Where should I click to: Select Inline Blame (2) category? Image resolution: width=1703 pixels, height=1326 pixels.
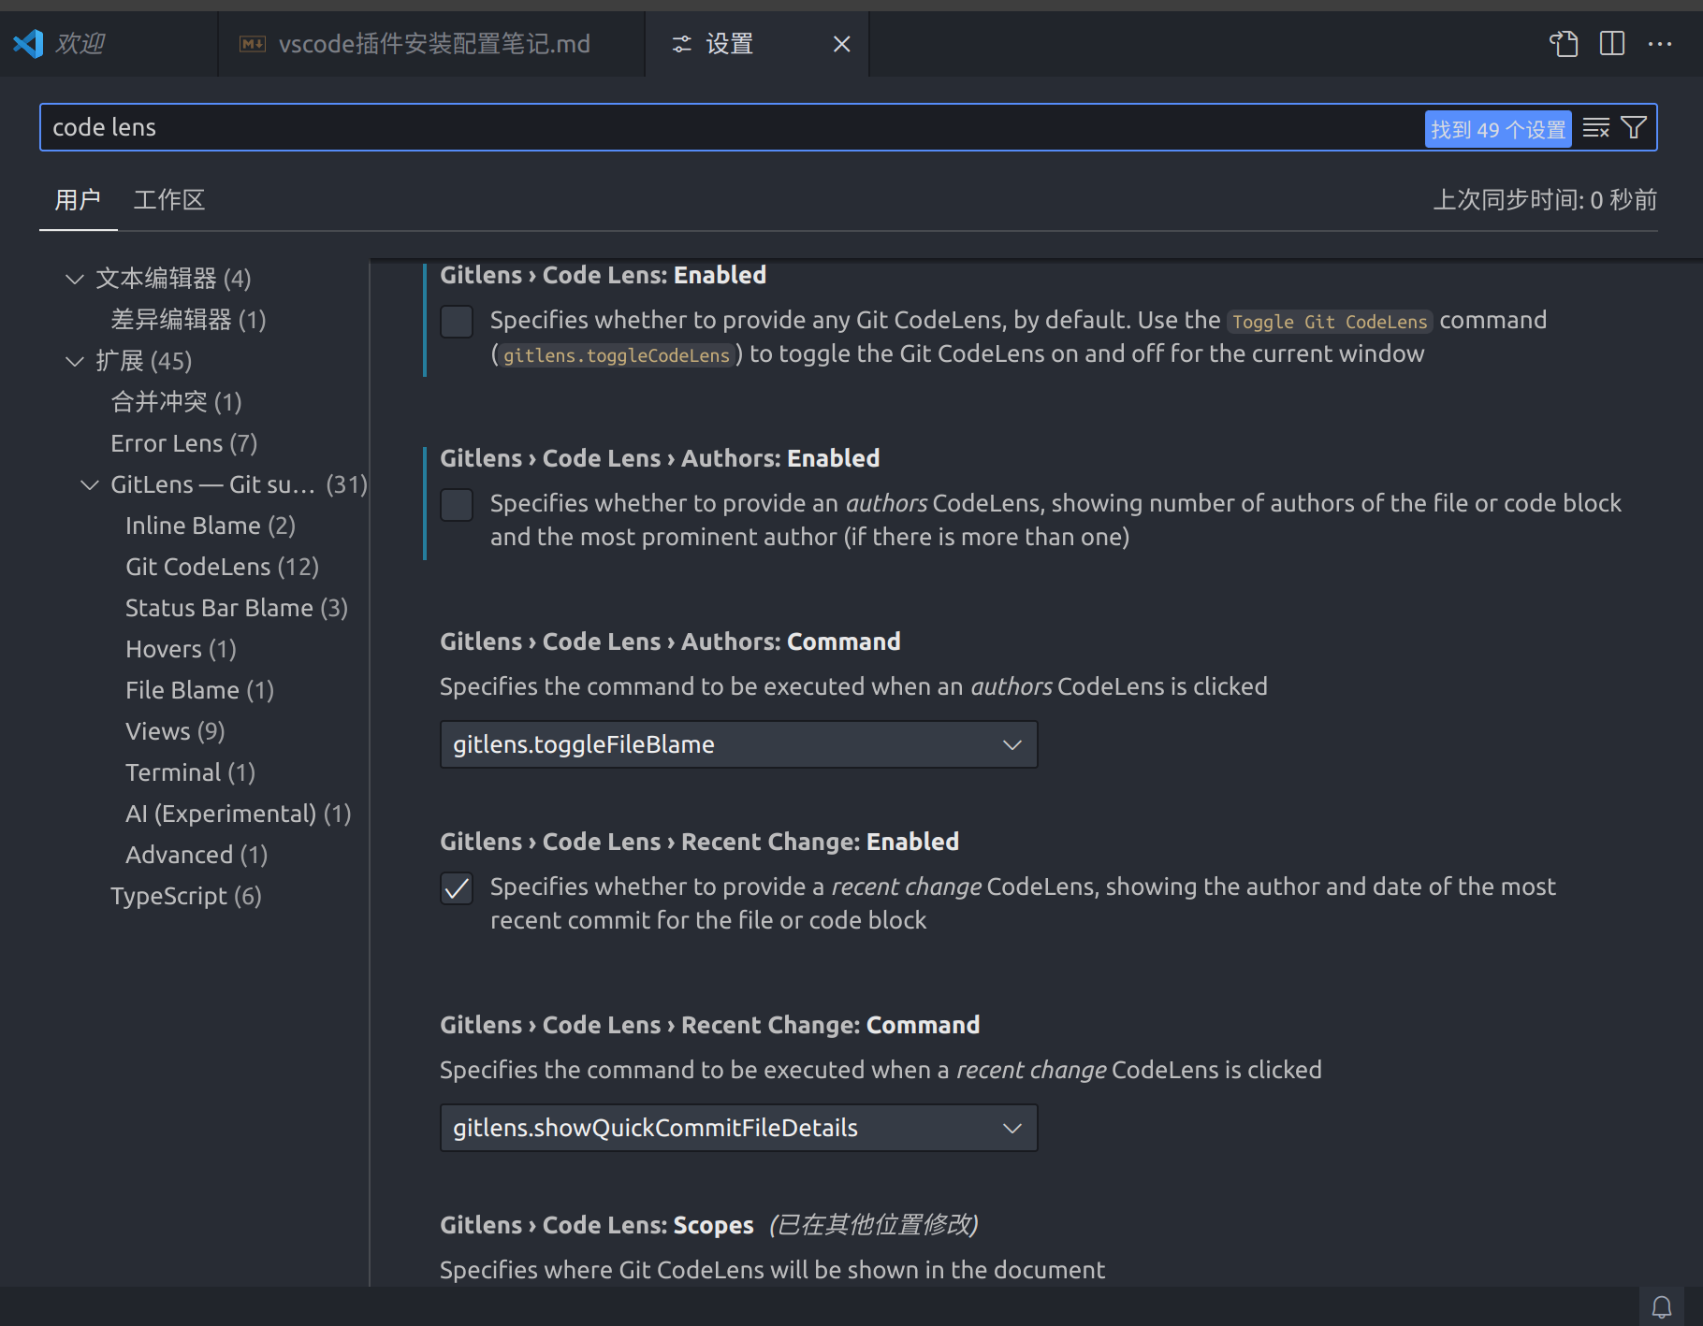(211, 526)
